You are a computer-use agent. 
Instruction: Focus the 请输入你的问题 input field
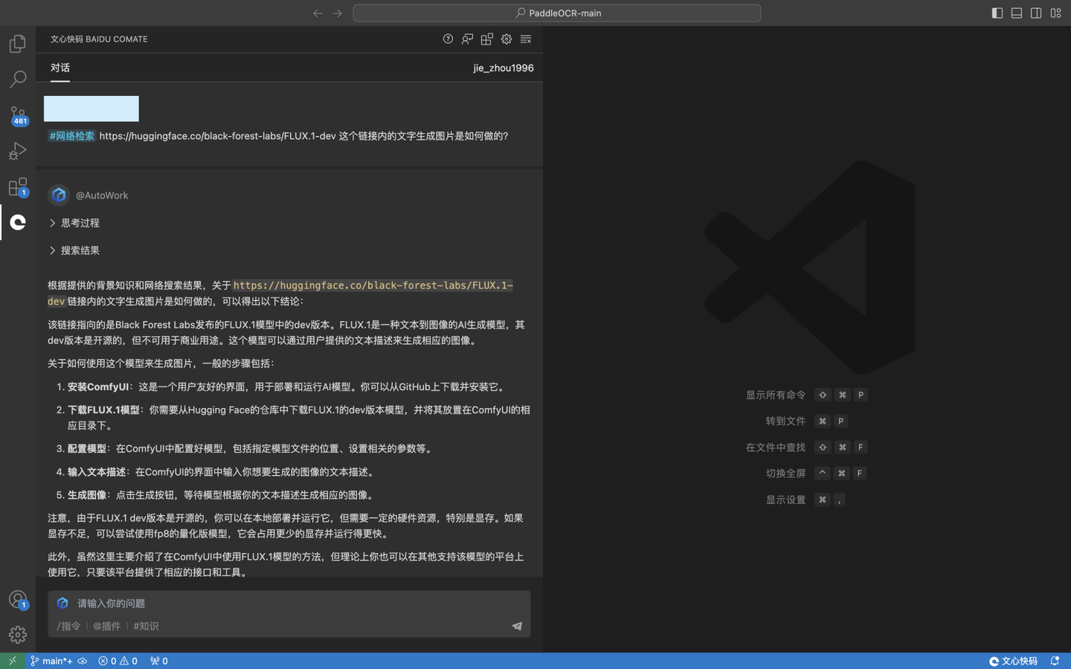pyautogui.click(x=289, y=604)
